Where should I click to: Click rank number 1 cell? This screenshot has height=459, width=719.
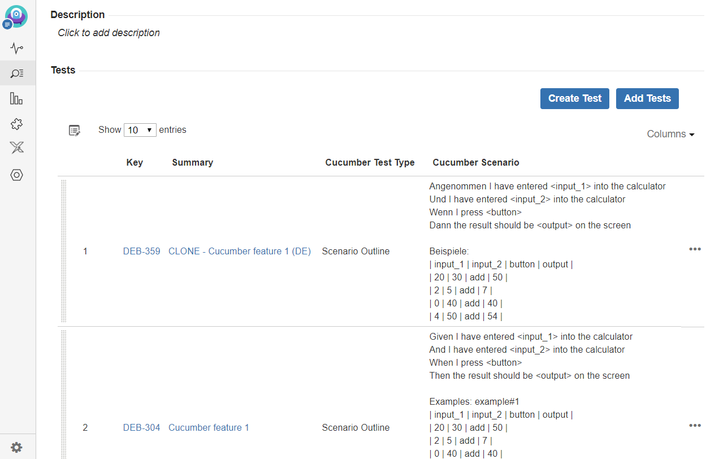tap(85, 251)
